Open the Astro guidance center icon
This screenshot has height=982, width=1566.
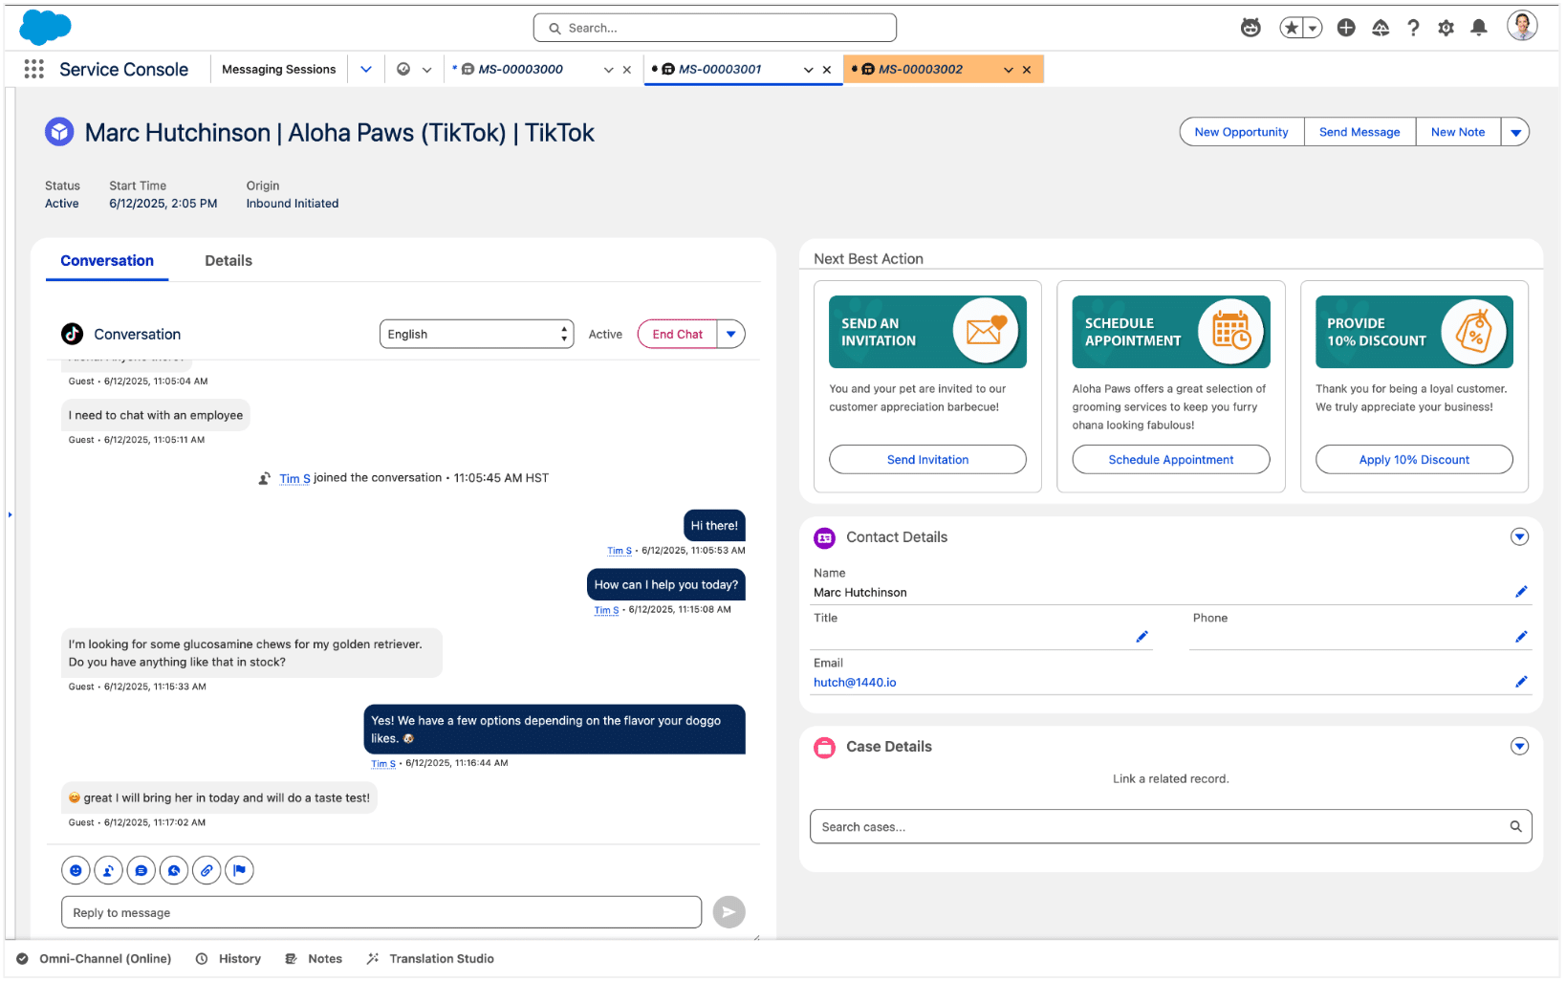[x=1251, y=28]
